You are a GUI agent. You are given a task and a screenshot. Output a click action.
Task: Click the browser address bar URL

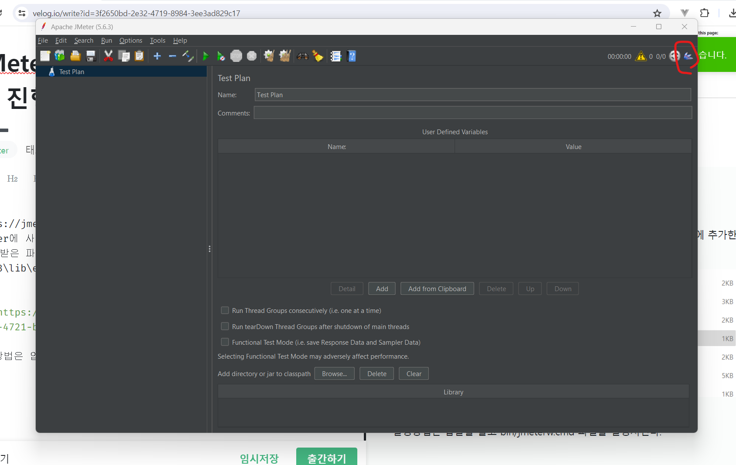point(137,13)
